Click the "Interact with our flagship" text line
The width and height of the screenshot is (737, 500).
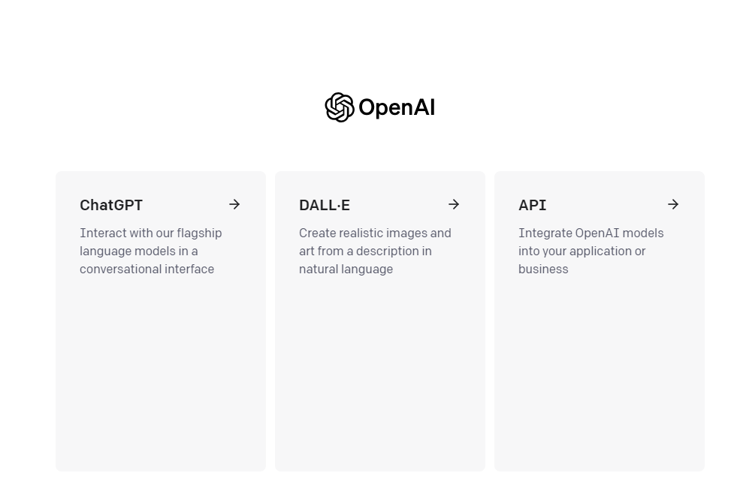pyautogui.click(x=151, y=233)
